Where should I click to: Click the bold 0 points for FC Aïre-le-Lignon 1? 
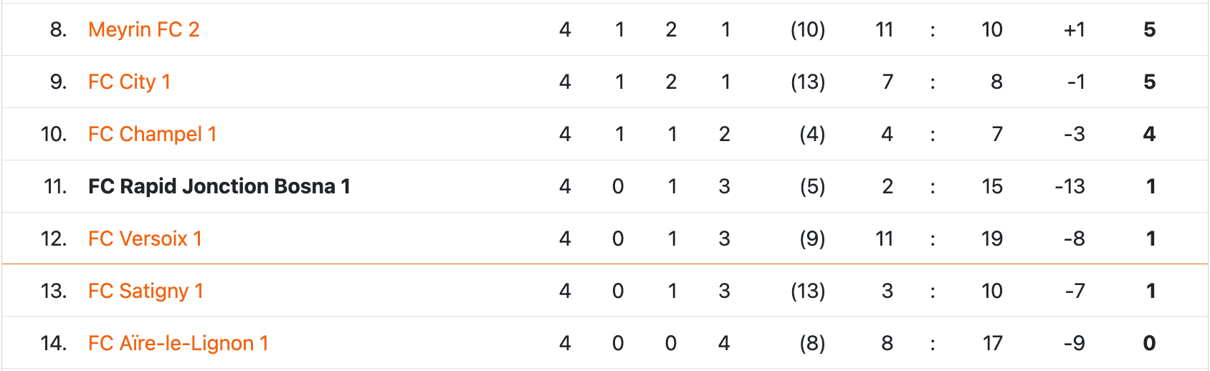pos(1149,343)
